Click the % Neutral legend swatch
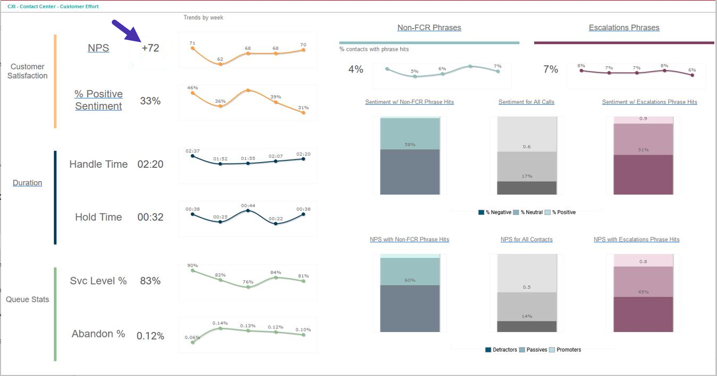The width and height of the screenshot is (717, 376). pos(516,212)
